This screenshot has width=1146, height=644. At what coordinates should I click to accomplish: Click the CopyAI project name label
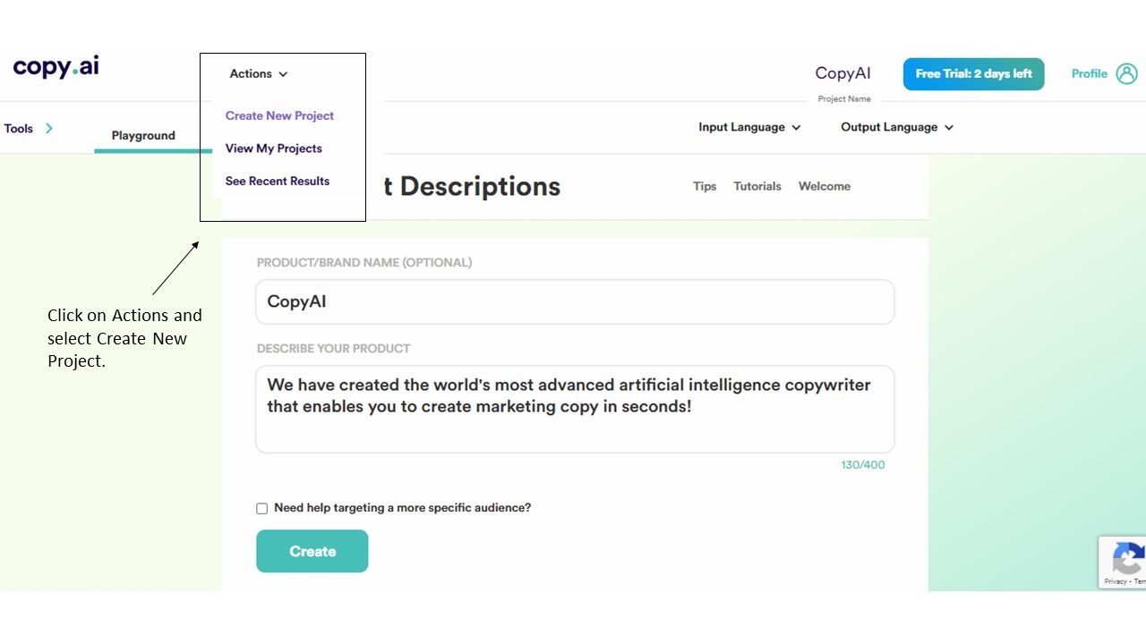(x=842, y=73)
